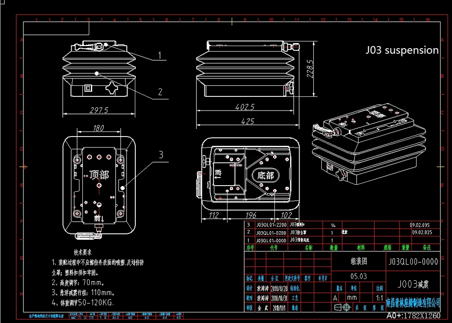Select the 228.5 height dimension
The height and width of the screenshot is (323, 452).
pos(310,69)
